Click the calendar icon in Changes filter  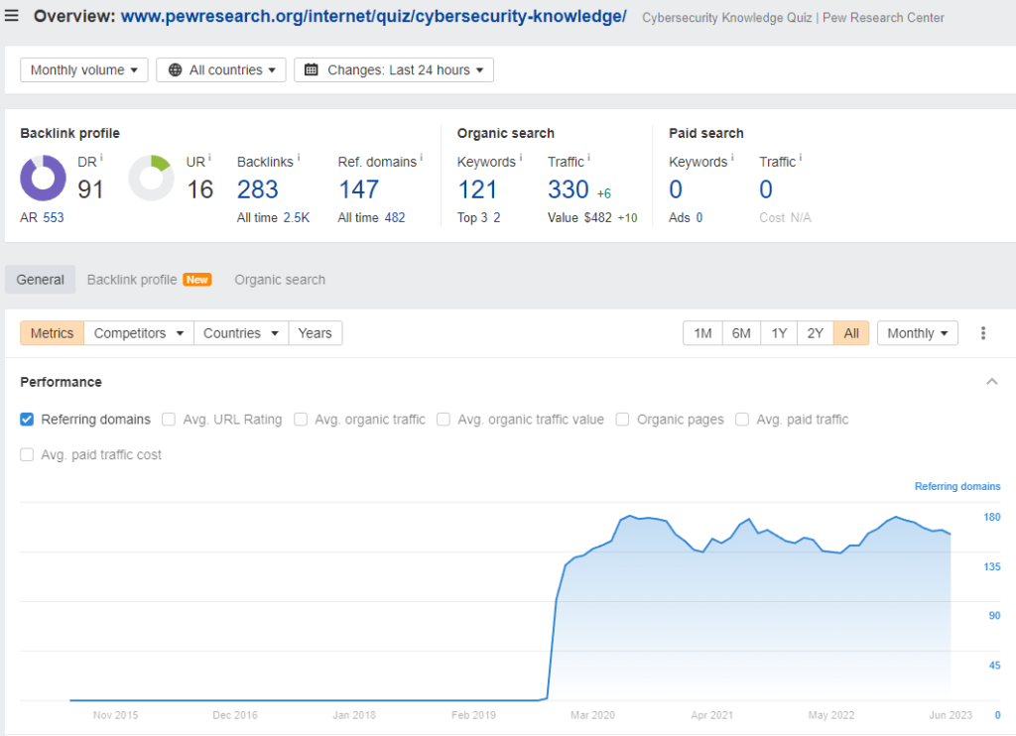[312, 70]
